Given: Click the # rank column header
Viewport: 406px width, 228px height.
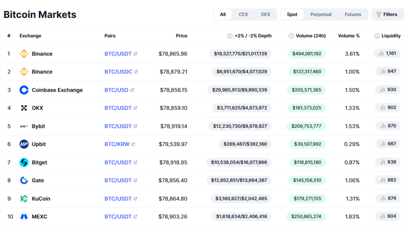Looking at the screenshot, I should (9, 36).
